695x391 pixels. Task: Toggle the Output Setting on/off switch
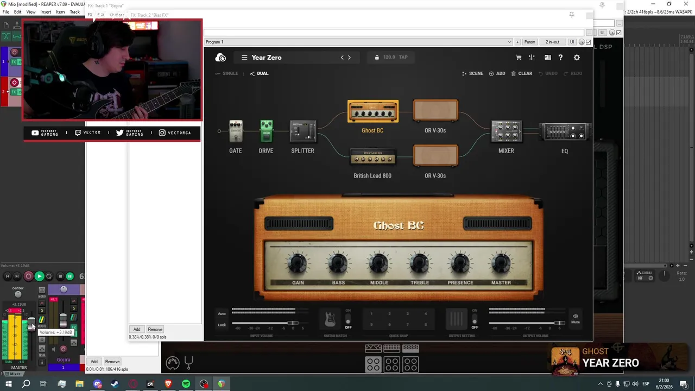point(475,319)
